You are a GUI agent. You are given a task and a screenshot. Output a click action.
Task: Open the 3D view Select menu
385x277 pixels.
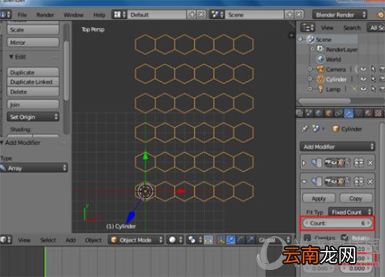point(48,240)
